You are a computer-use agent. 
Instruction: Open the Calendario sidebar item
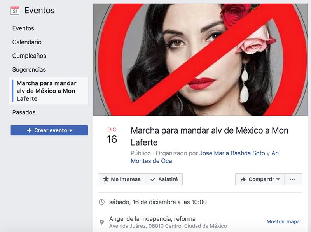coord(27,42)
